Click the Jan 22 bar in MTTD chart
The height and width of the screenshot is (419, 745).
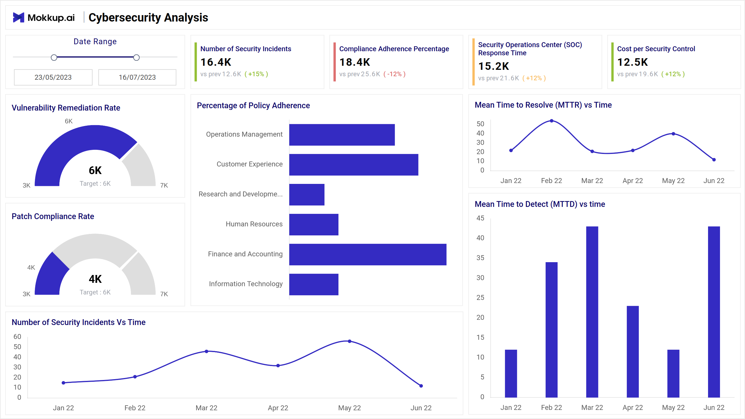coord(511,374)
